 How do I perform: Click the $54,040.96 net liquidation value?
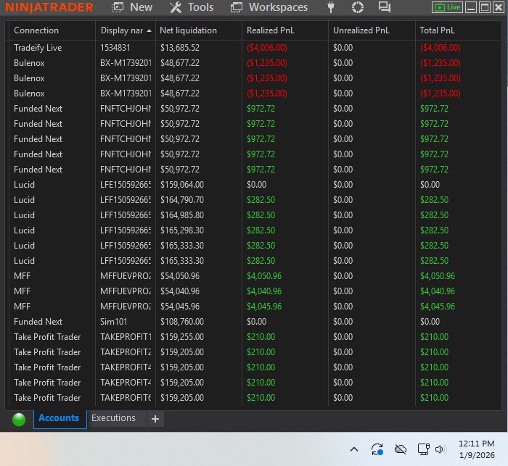(x=180, y=291)
